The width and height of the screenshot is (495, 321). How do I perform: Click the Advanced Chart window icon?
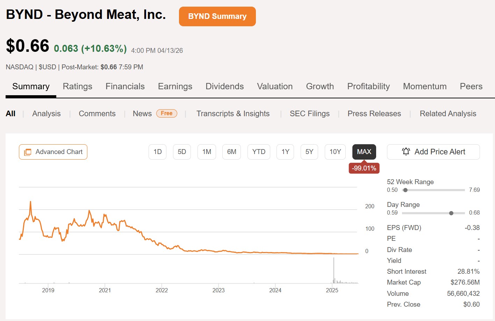click(x=28, y=152)
